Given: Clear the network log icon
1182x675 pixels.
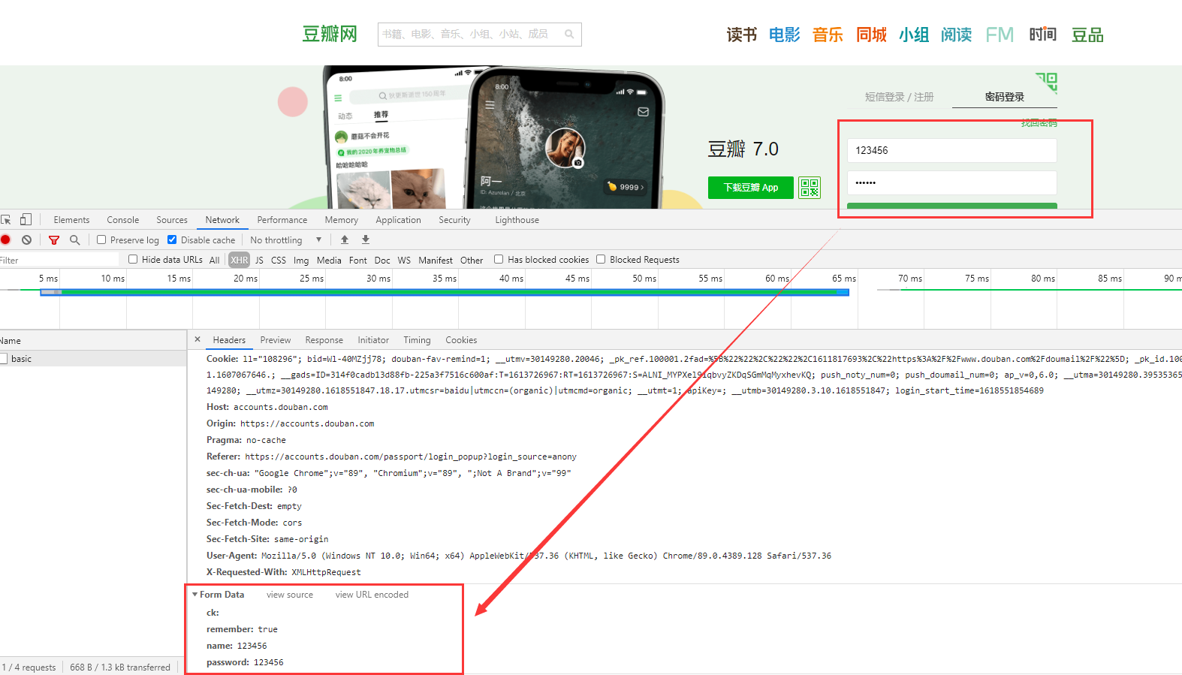Looking at the screenshot, I should pos(27,240).
